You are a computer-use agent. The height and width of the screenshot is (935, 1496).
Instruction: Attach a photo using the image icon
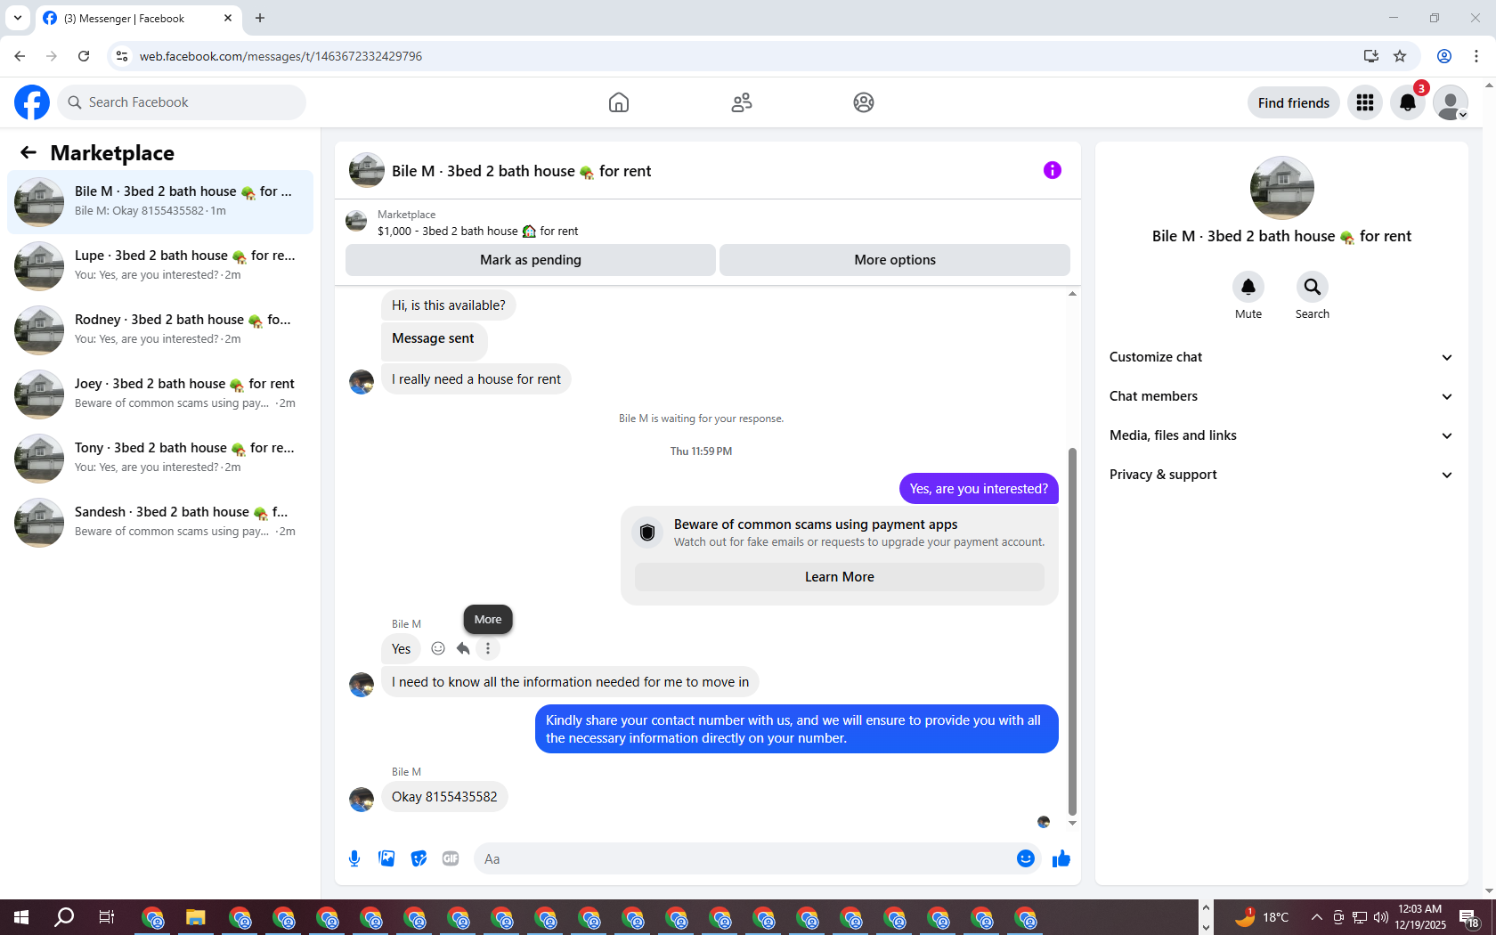pyautogui.click(x=386, y=858)
